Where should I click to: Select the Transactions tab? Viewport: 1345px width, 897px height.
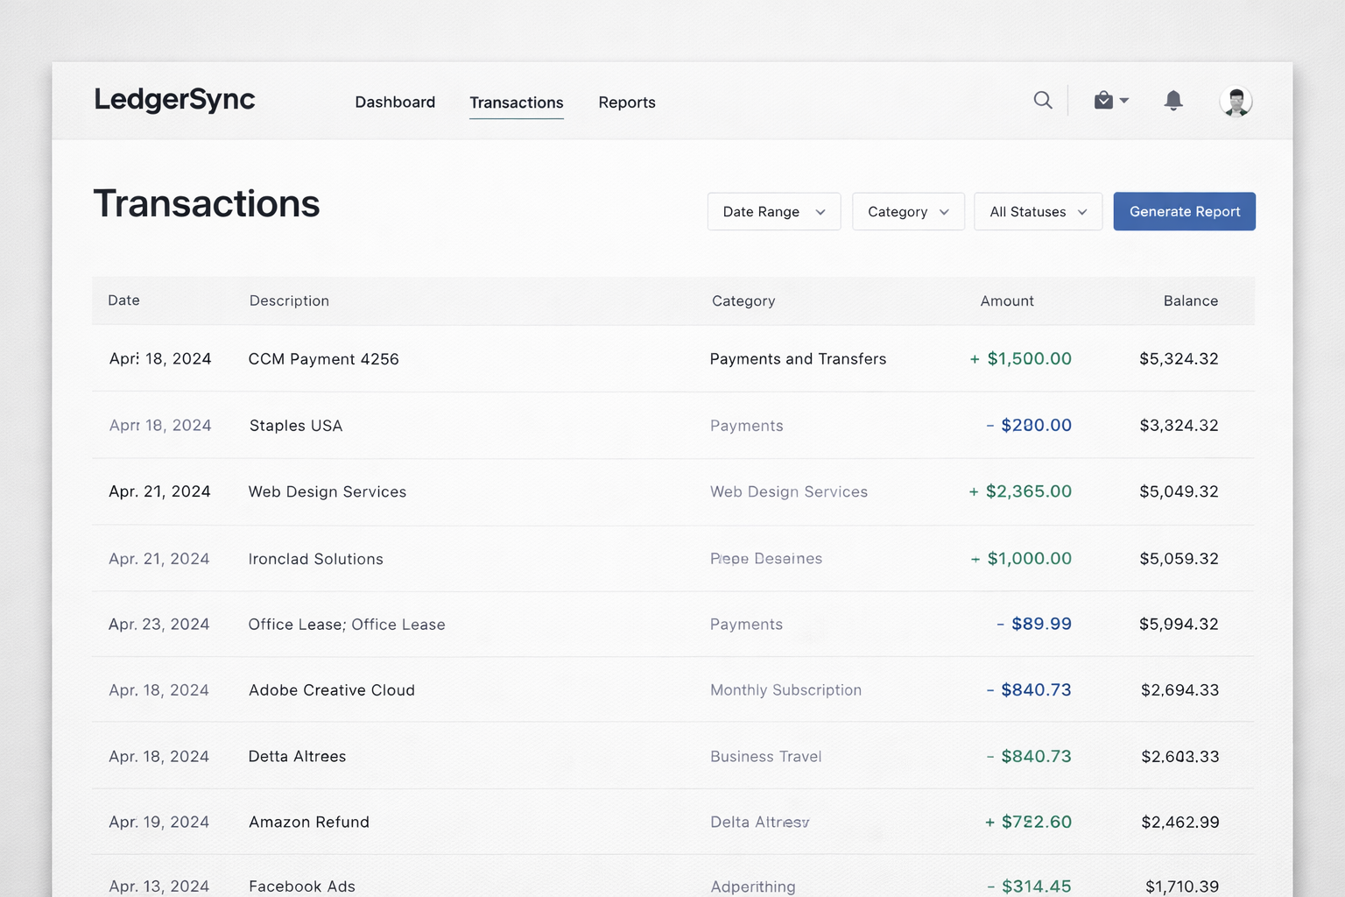[x=516, y=102]
